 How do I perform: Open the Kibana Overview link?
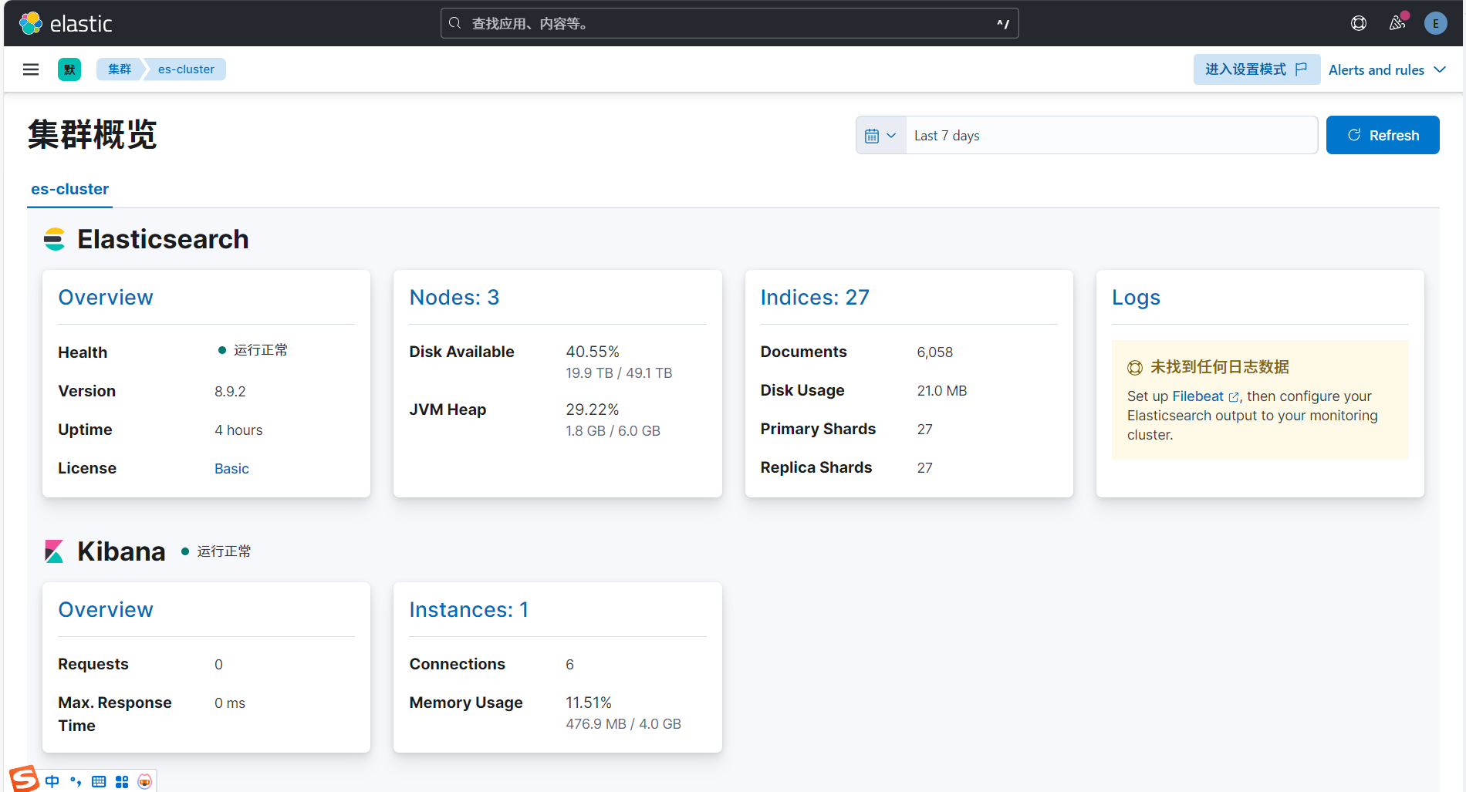[106, 610]
